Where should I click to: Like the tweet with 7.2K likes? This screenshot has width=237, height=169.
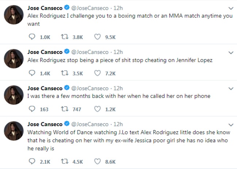point(97,73)
